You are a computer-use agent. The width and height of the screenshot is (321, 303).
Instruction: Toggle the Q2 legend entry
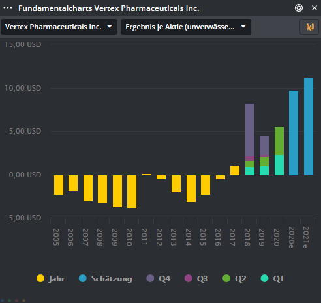234,278
